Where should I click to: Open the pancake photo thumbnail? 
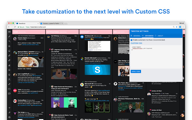[x=31, y=62]
